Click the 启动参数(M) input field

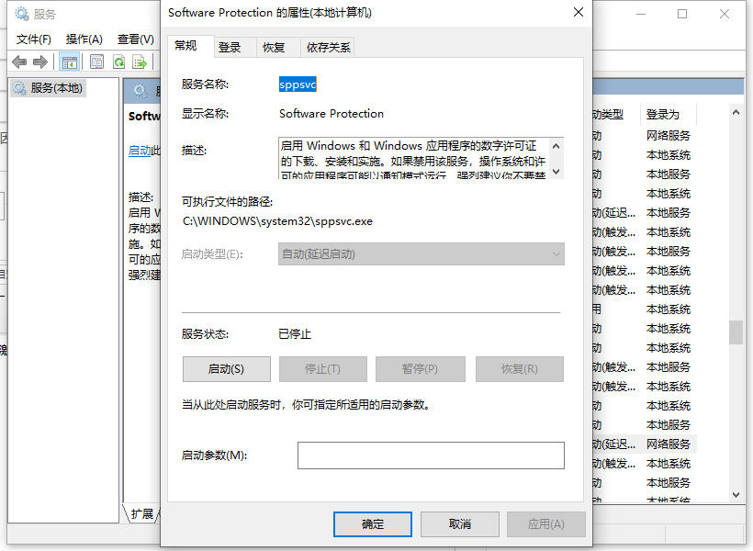click(430, 455)
